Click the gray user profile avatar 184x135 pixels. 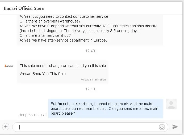click(x=171, y=104)
